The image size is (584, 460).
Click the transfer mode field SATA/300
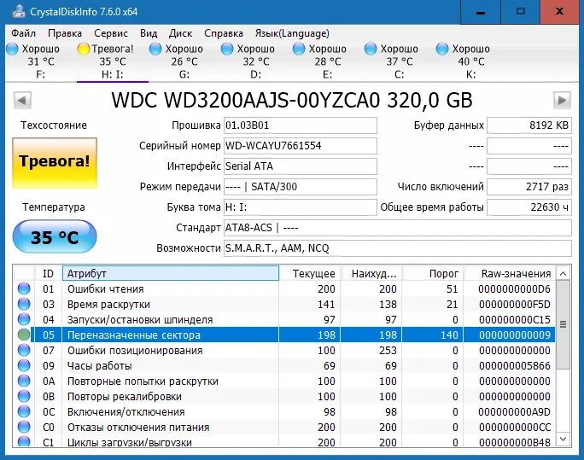coord(301,187)
